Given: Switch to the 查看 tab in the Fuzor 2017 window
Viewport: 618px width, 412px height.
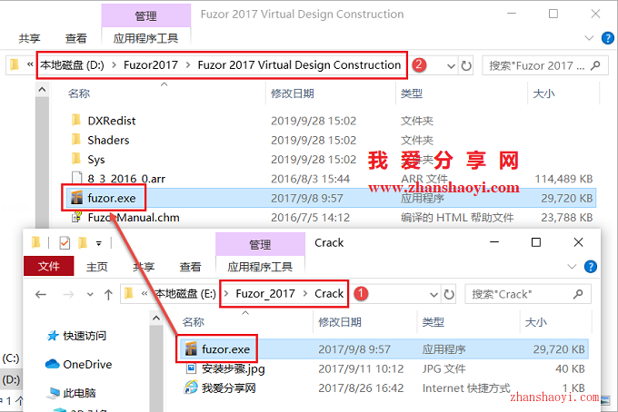Looking at the screenshot, I should tap(75, 38).
